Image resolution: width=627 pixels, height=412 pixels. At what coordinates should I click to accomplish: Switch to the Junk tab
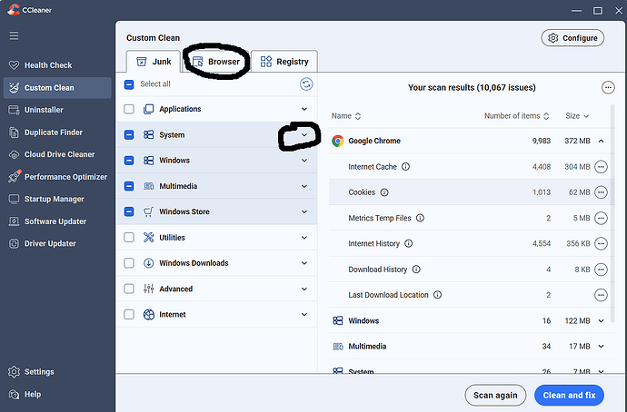point(154,62)
